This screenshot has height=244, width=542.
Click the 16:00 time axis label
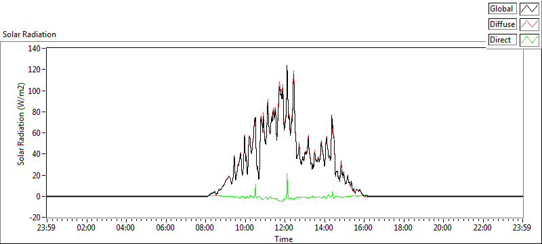[364, 228]
